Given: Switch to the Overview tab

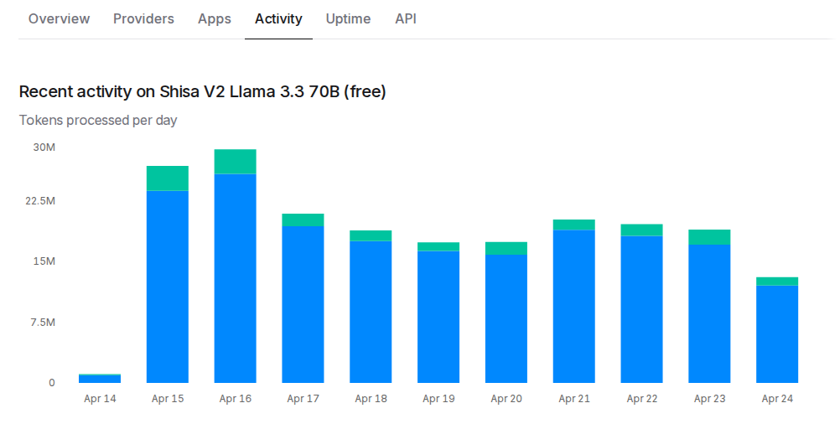Looking at the screenshot, I should pyautogui.click(x=59, y=18).
